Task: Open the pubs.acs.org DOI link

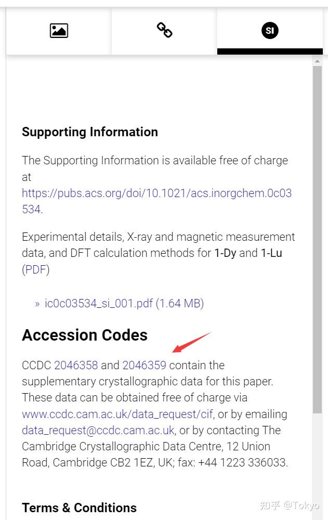Action: click(x=156, y=193)
